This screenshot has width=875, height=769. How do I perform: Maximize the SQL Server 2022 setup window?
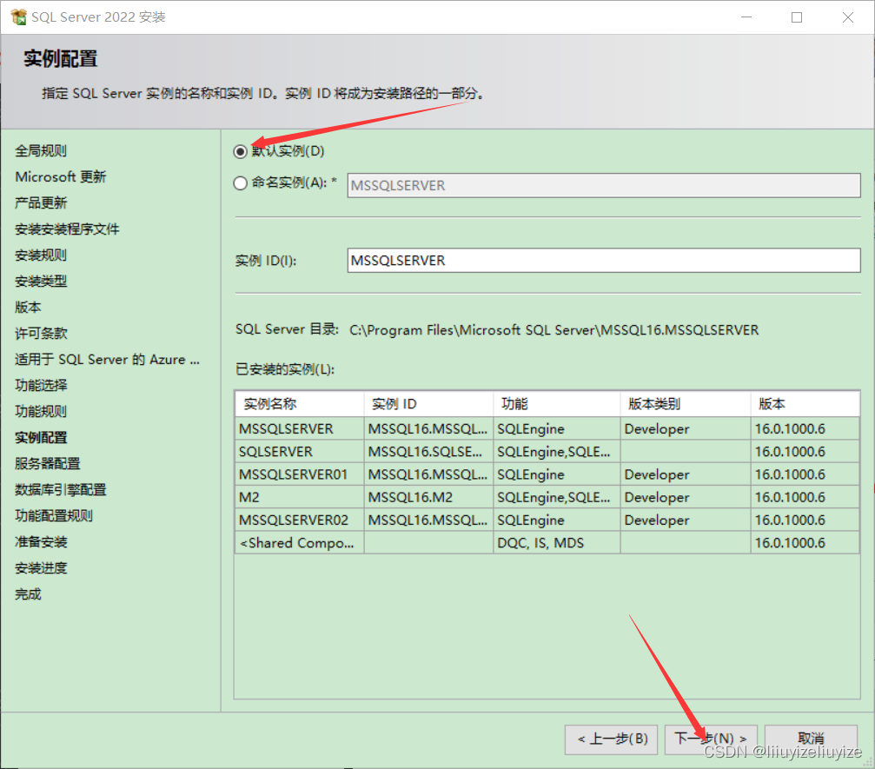(x=797, y=17)
